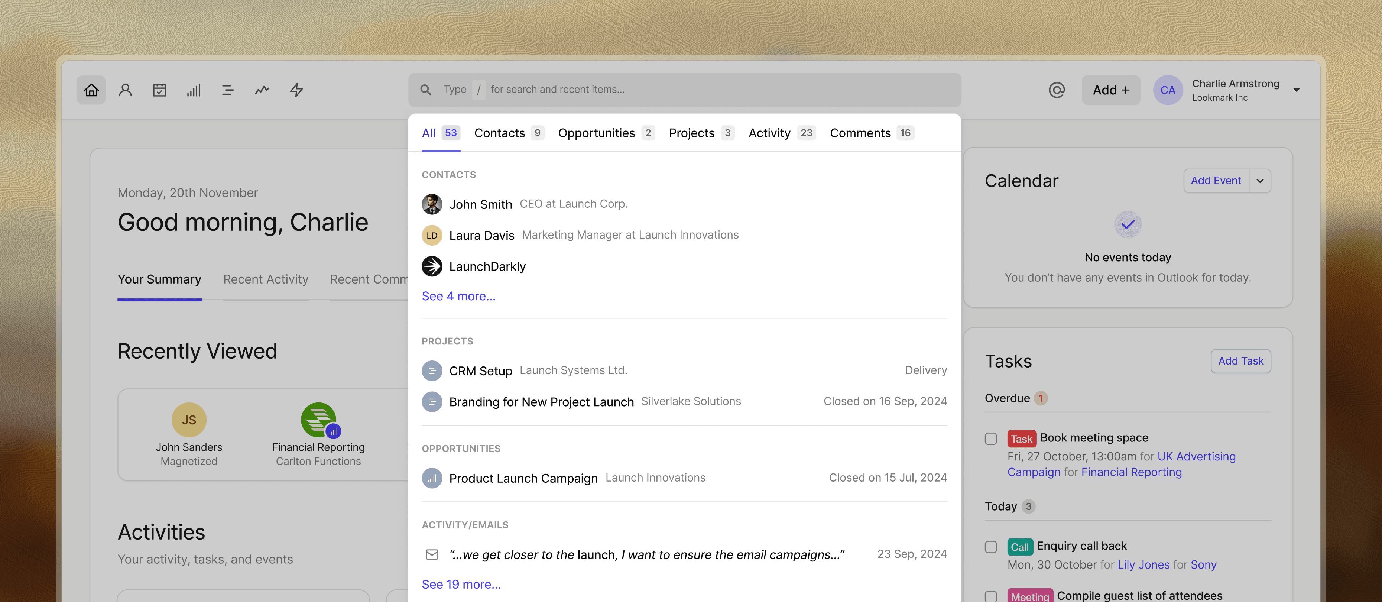The height and width of the screenshot is (602, 1382).
Task: Click the LaunchDarkly logo avatar
Action: point(432,266)
